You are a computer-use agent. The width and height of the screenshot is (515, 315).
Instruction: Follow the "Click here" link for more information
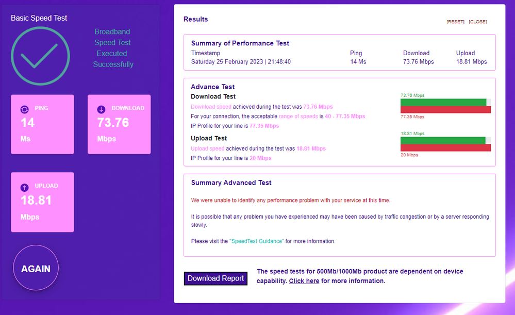[304, 281]
